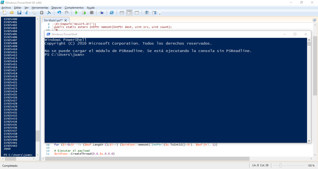Undo the last edit
The width and height of the screenshot is (318, 169).
point(59,12)
